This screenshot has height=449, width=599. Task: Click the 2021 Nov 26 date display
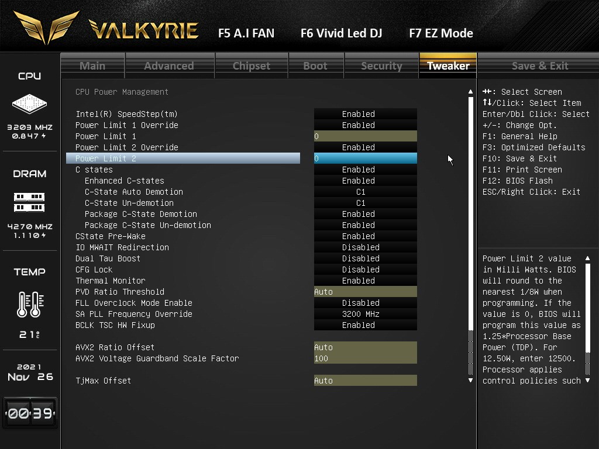pyautogui.click(x=30, y=372)
